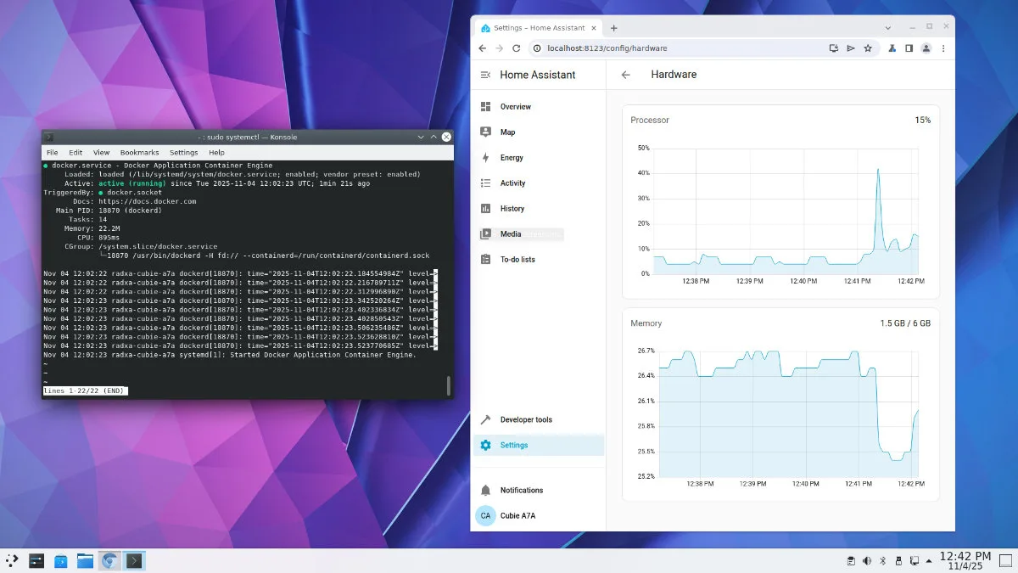Viewport: 1018px width, 573px height.
Task: Click the Konsole terminal scrollbar
Action: click(449, 386)
